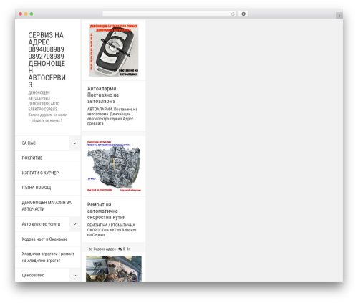Click the browser reload icon
This screenshot has height=303, width=358.
(233, 14)
